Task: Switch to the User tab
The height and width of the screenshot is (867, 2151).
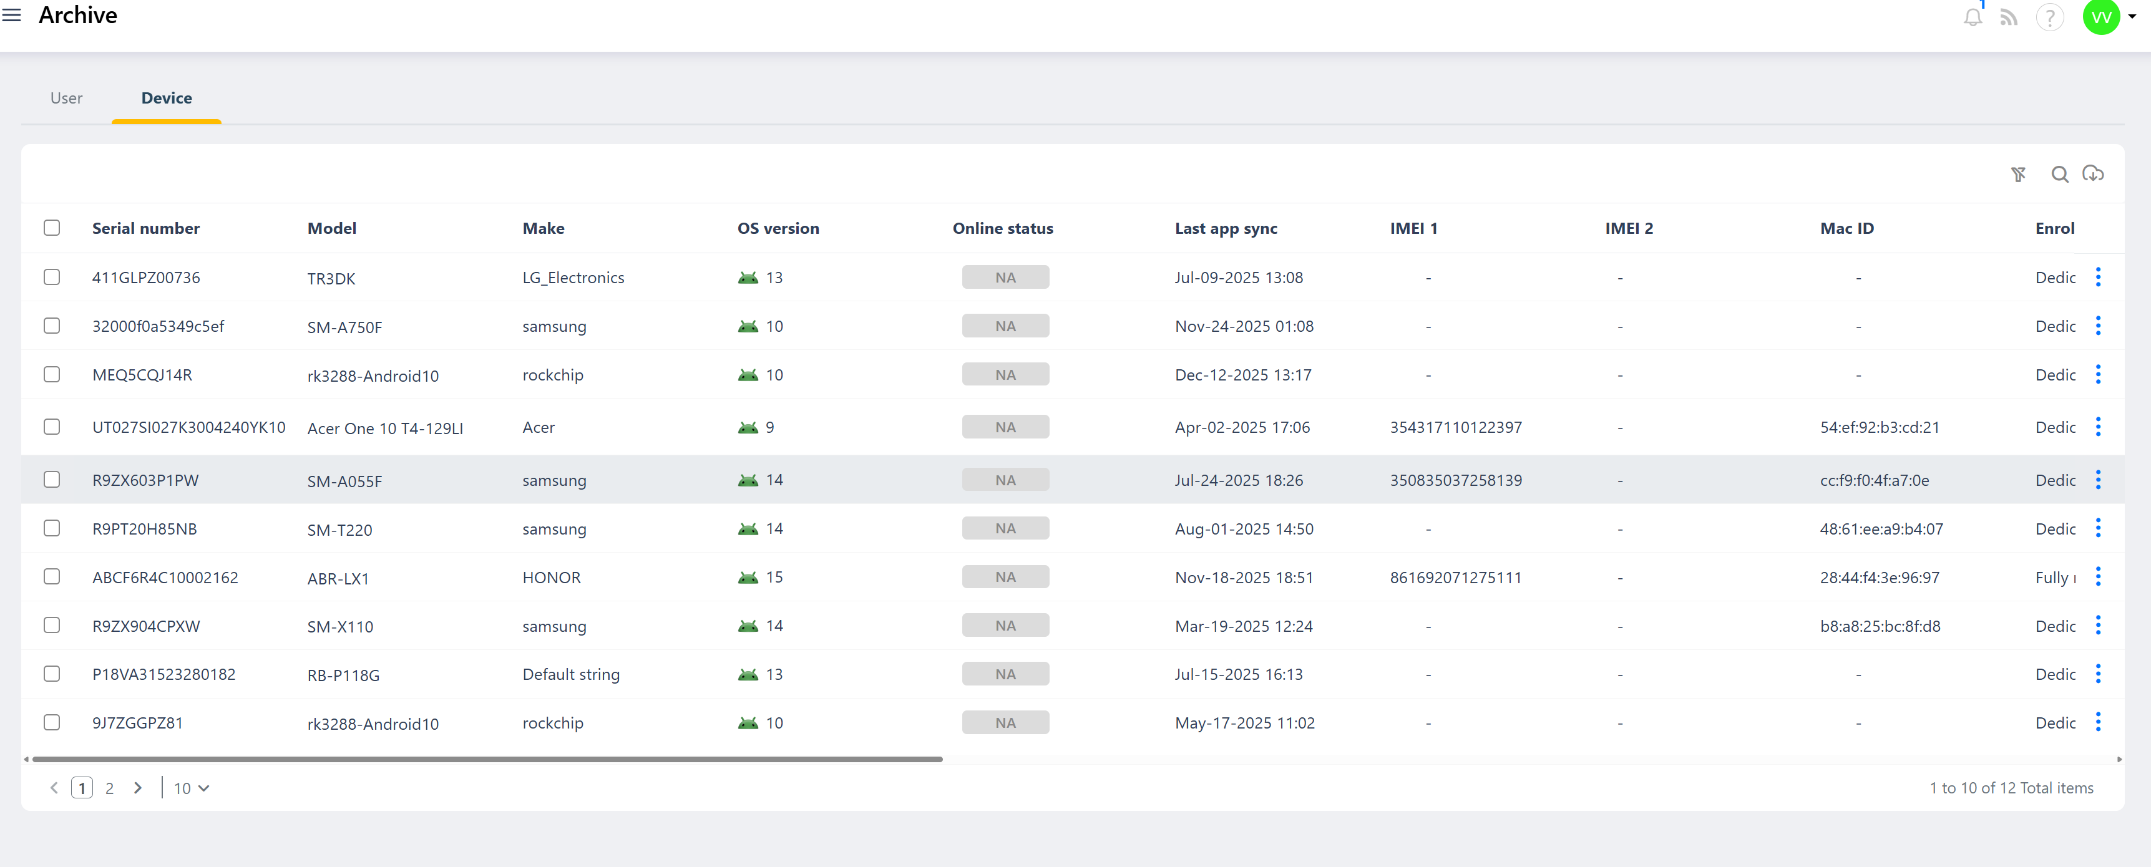Action: 66,99
